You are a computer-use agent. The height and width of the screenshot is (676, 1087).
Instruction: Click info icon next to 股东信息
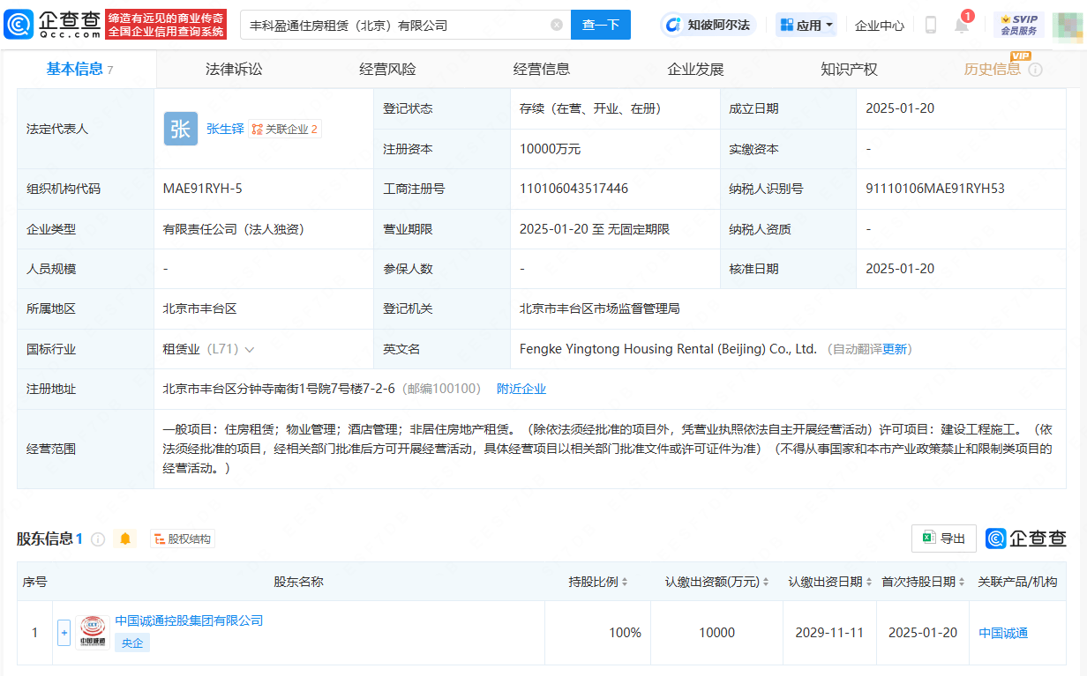pyautogui.click(x=98, y=539)
